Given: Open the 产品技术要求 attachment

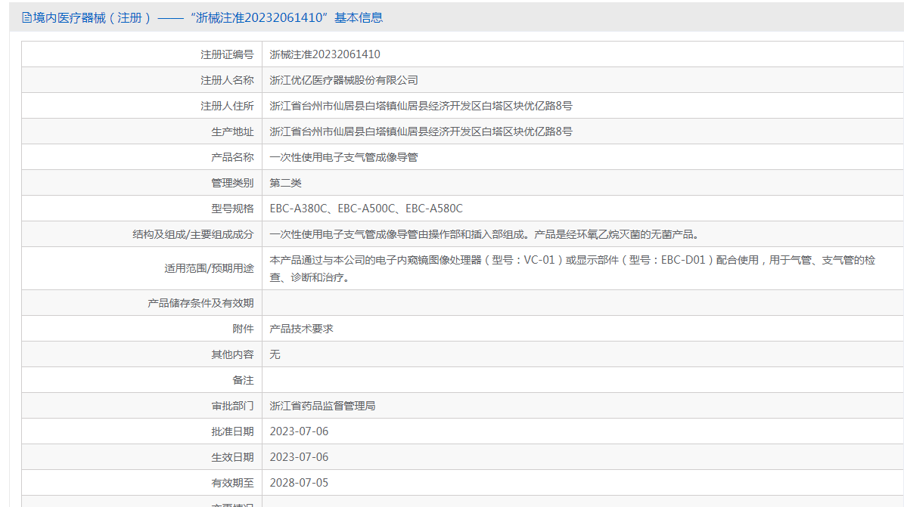Looking at the screenshot, I should (301, 329).
